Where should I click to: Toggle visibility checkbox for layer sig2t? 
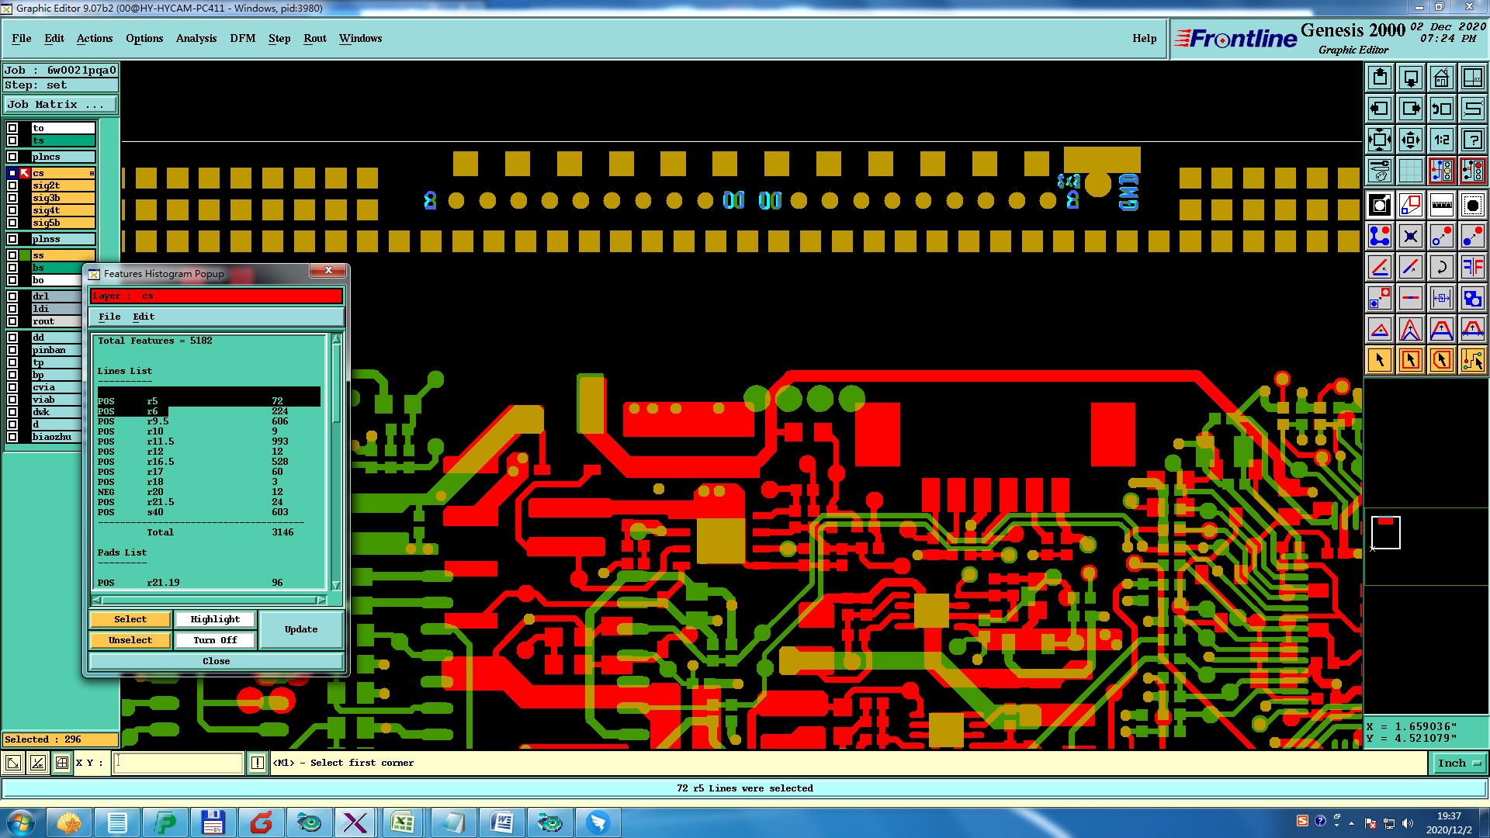point(12,185)
